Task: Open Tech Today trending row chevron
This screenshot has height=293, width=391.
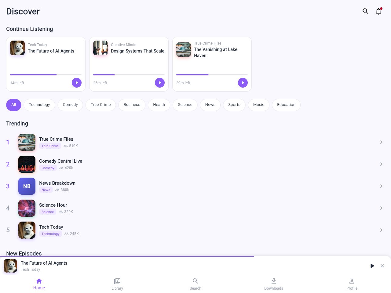Action: coord(381,230)
